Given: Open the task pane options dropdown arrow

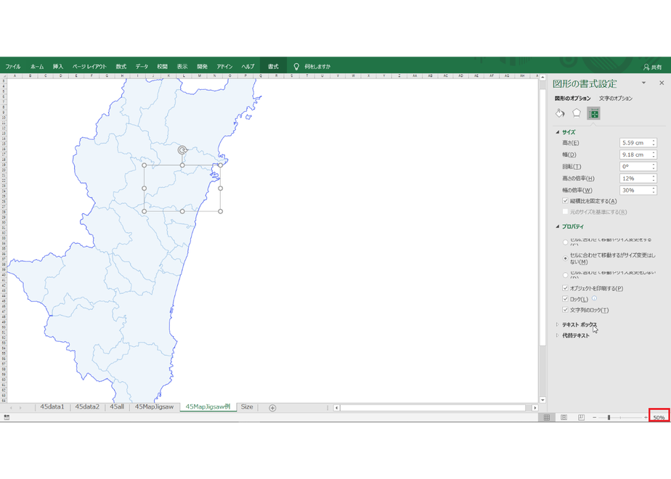Looking at the screenshot, I should pyautogui.click(x=643, y=83).
